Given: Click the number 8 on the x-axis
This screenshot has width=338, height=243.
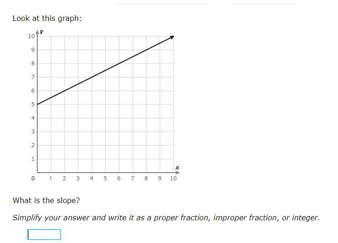Looking at the screenshot, I should [146, 179].
